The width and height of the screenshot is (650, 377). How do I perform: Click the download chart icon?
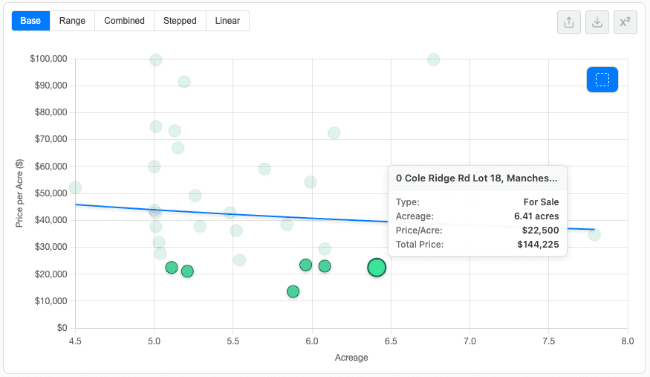pos(597,22)
